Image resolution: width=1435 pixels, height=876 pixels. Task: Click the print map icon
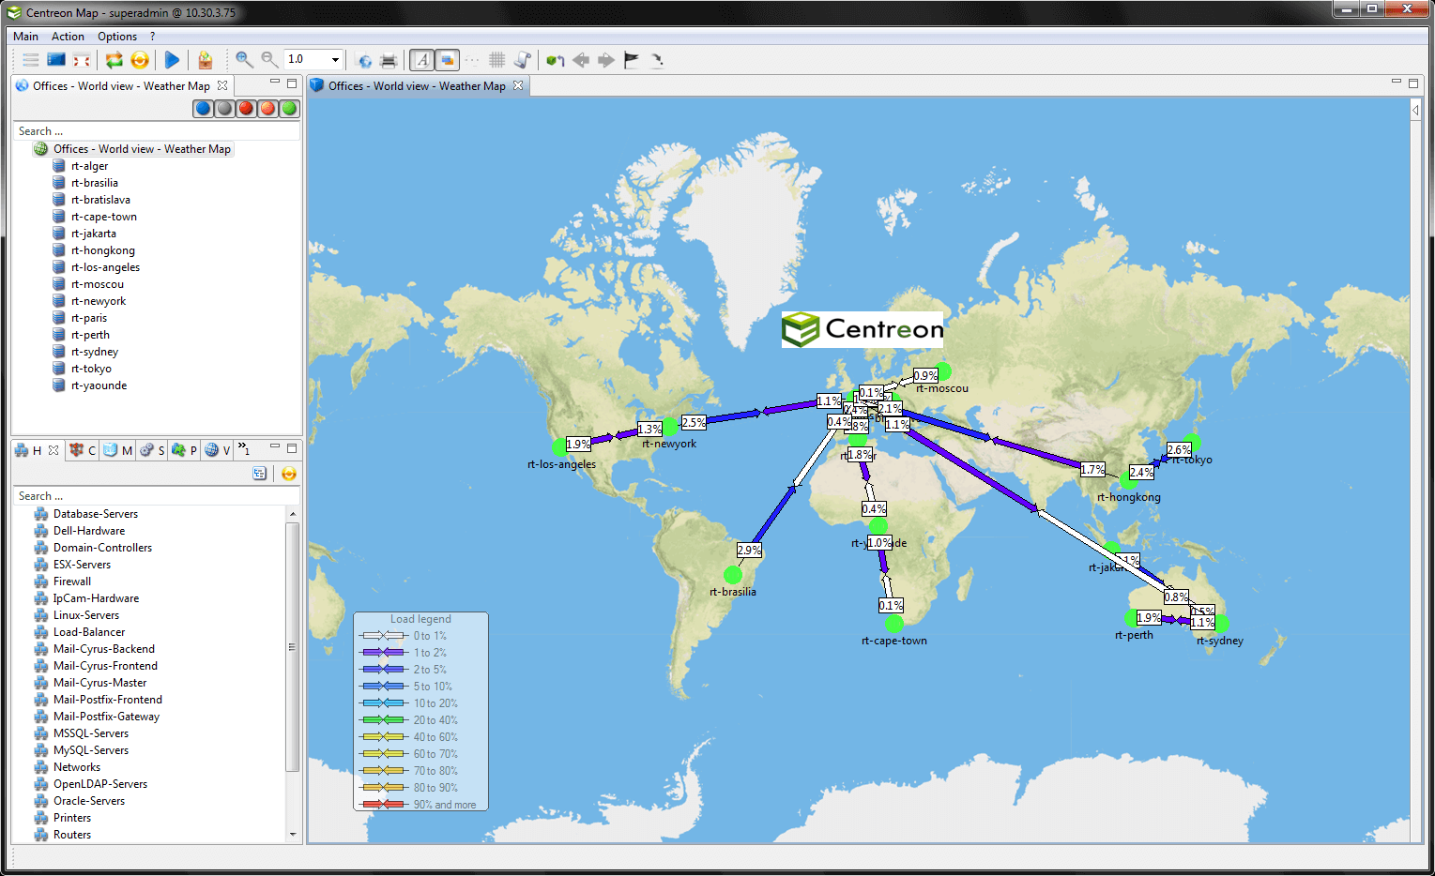tap(387, 60)
